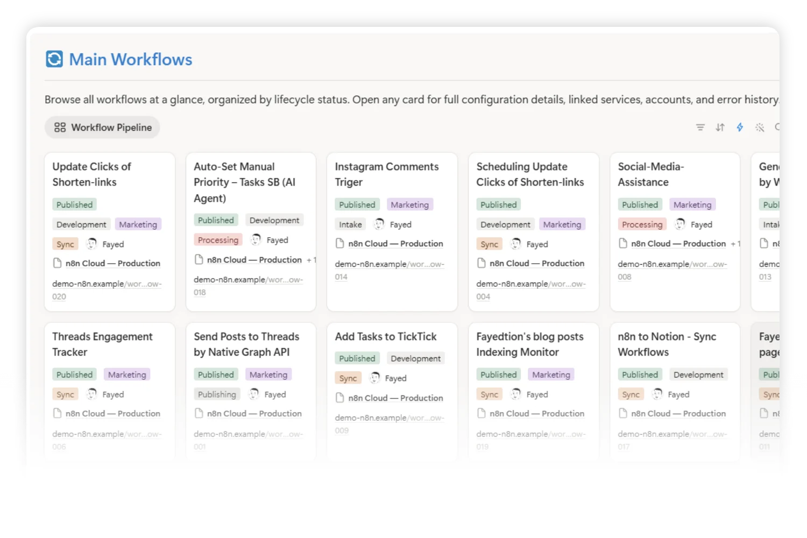Open workflow URL ending 020
807x538 pixels.
(x=107, y=290)
